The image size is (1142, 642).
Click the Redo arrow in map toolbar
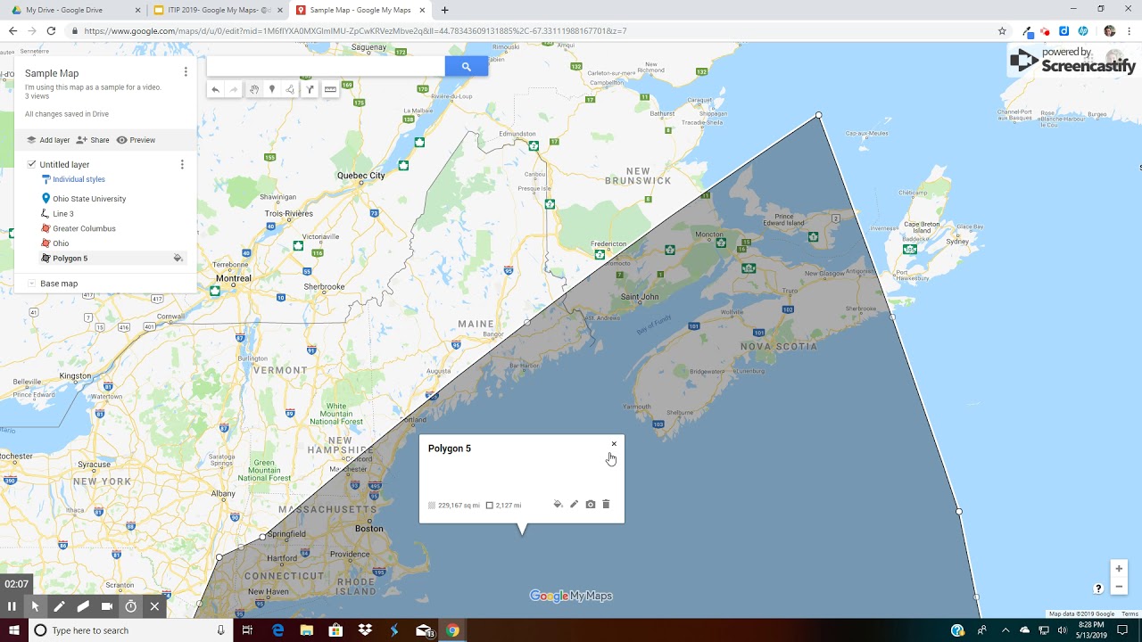pyautogui.click(x=234, y=89)
